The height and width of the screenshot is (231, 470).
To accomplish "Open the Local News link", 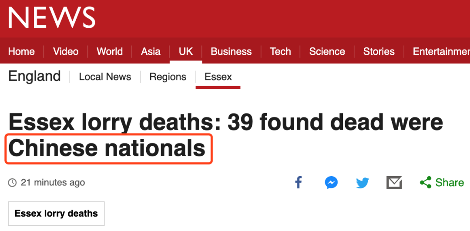I will tap(105, 77).
